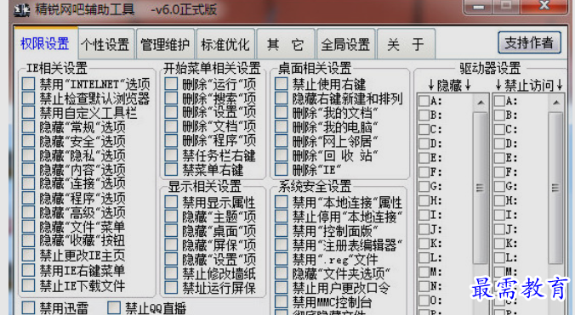Check 隐藏"高级"选项
Image resolution: width=575 pixels, height=315 pixels.
tap(28, 211)
